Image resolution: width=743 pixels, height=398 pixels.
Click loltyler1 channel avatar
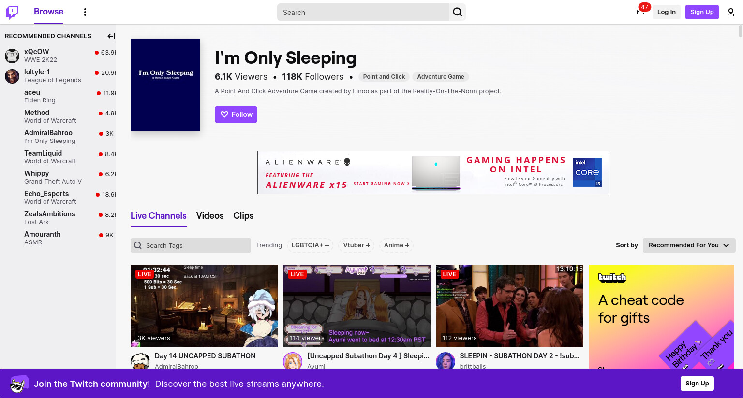tap(12, 76)
